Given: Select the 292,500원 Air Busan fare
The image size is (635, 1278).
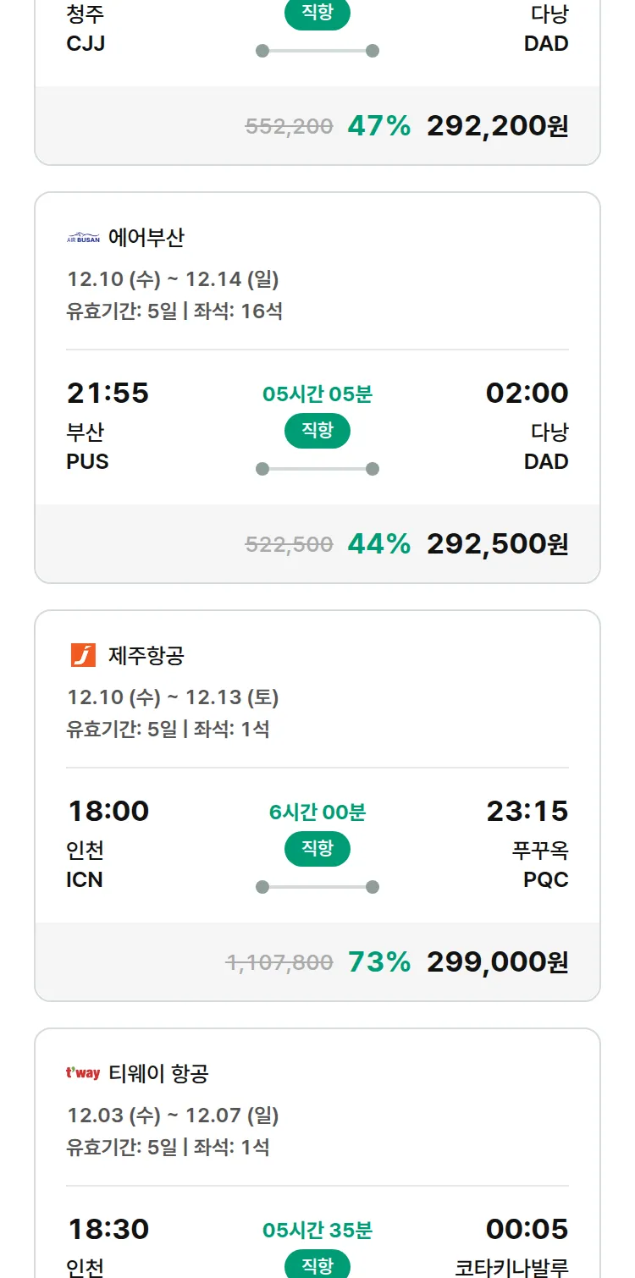Looking at the screenshot, I should coord(497,543).
